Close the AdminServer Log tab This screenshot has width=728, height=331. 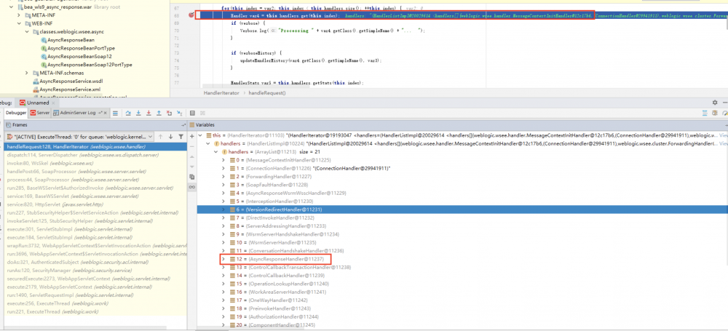pos(105,113)
